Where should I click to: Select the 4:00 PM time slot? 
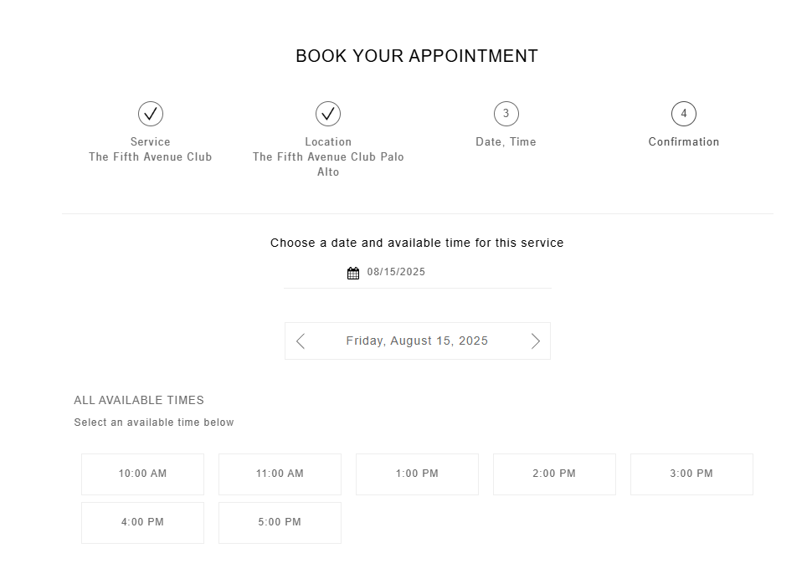[x=142, y=523]
